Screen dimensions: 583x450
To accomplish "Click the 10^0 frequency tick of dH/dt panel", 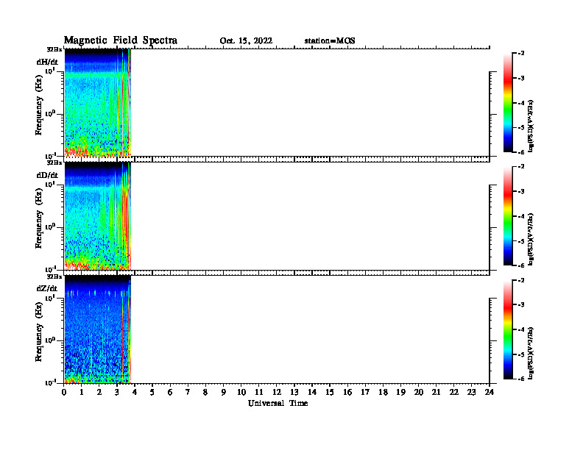I will coord(50,113).
